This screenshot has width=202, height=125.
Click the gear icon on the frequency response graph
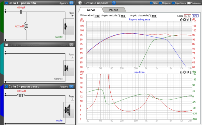point(185,19)
